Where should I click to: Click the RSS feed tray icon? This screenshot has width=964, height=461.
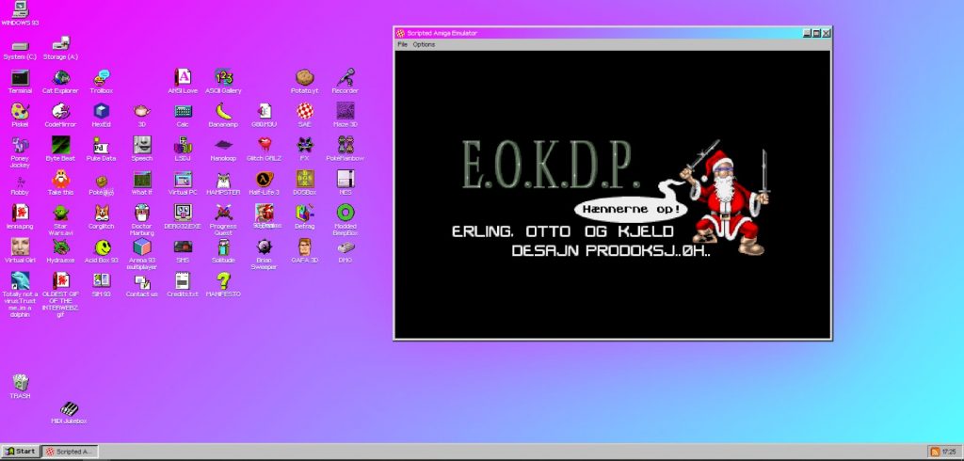click(935, 452)
